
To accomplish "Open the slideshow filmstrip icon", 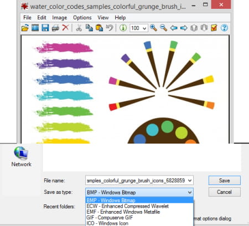I will (x=35, y=28).
